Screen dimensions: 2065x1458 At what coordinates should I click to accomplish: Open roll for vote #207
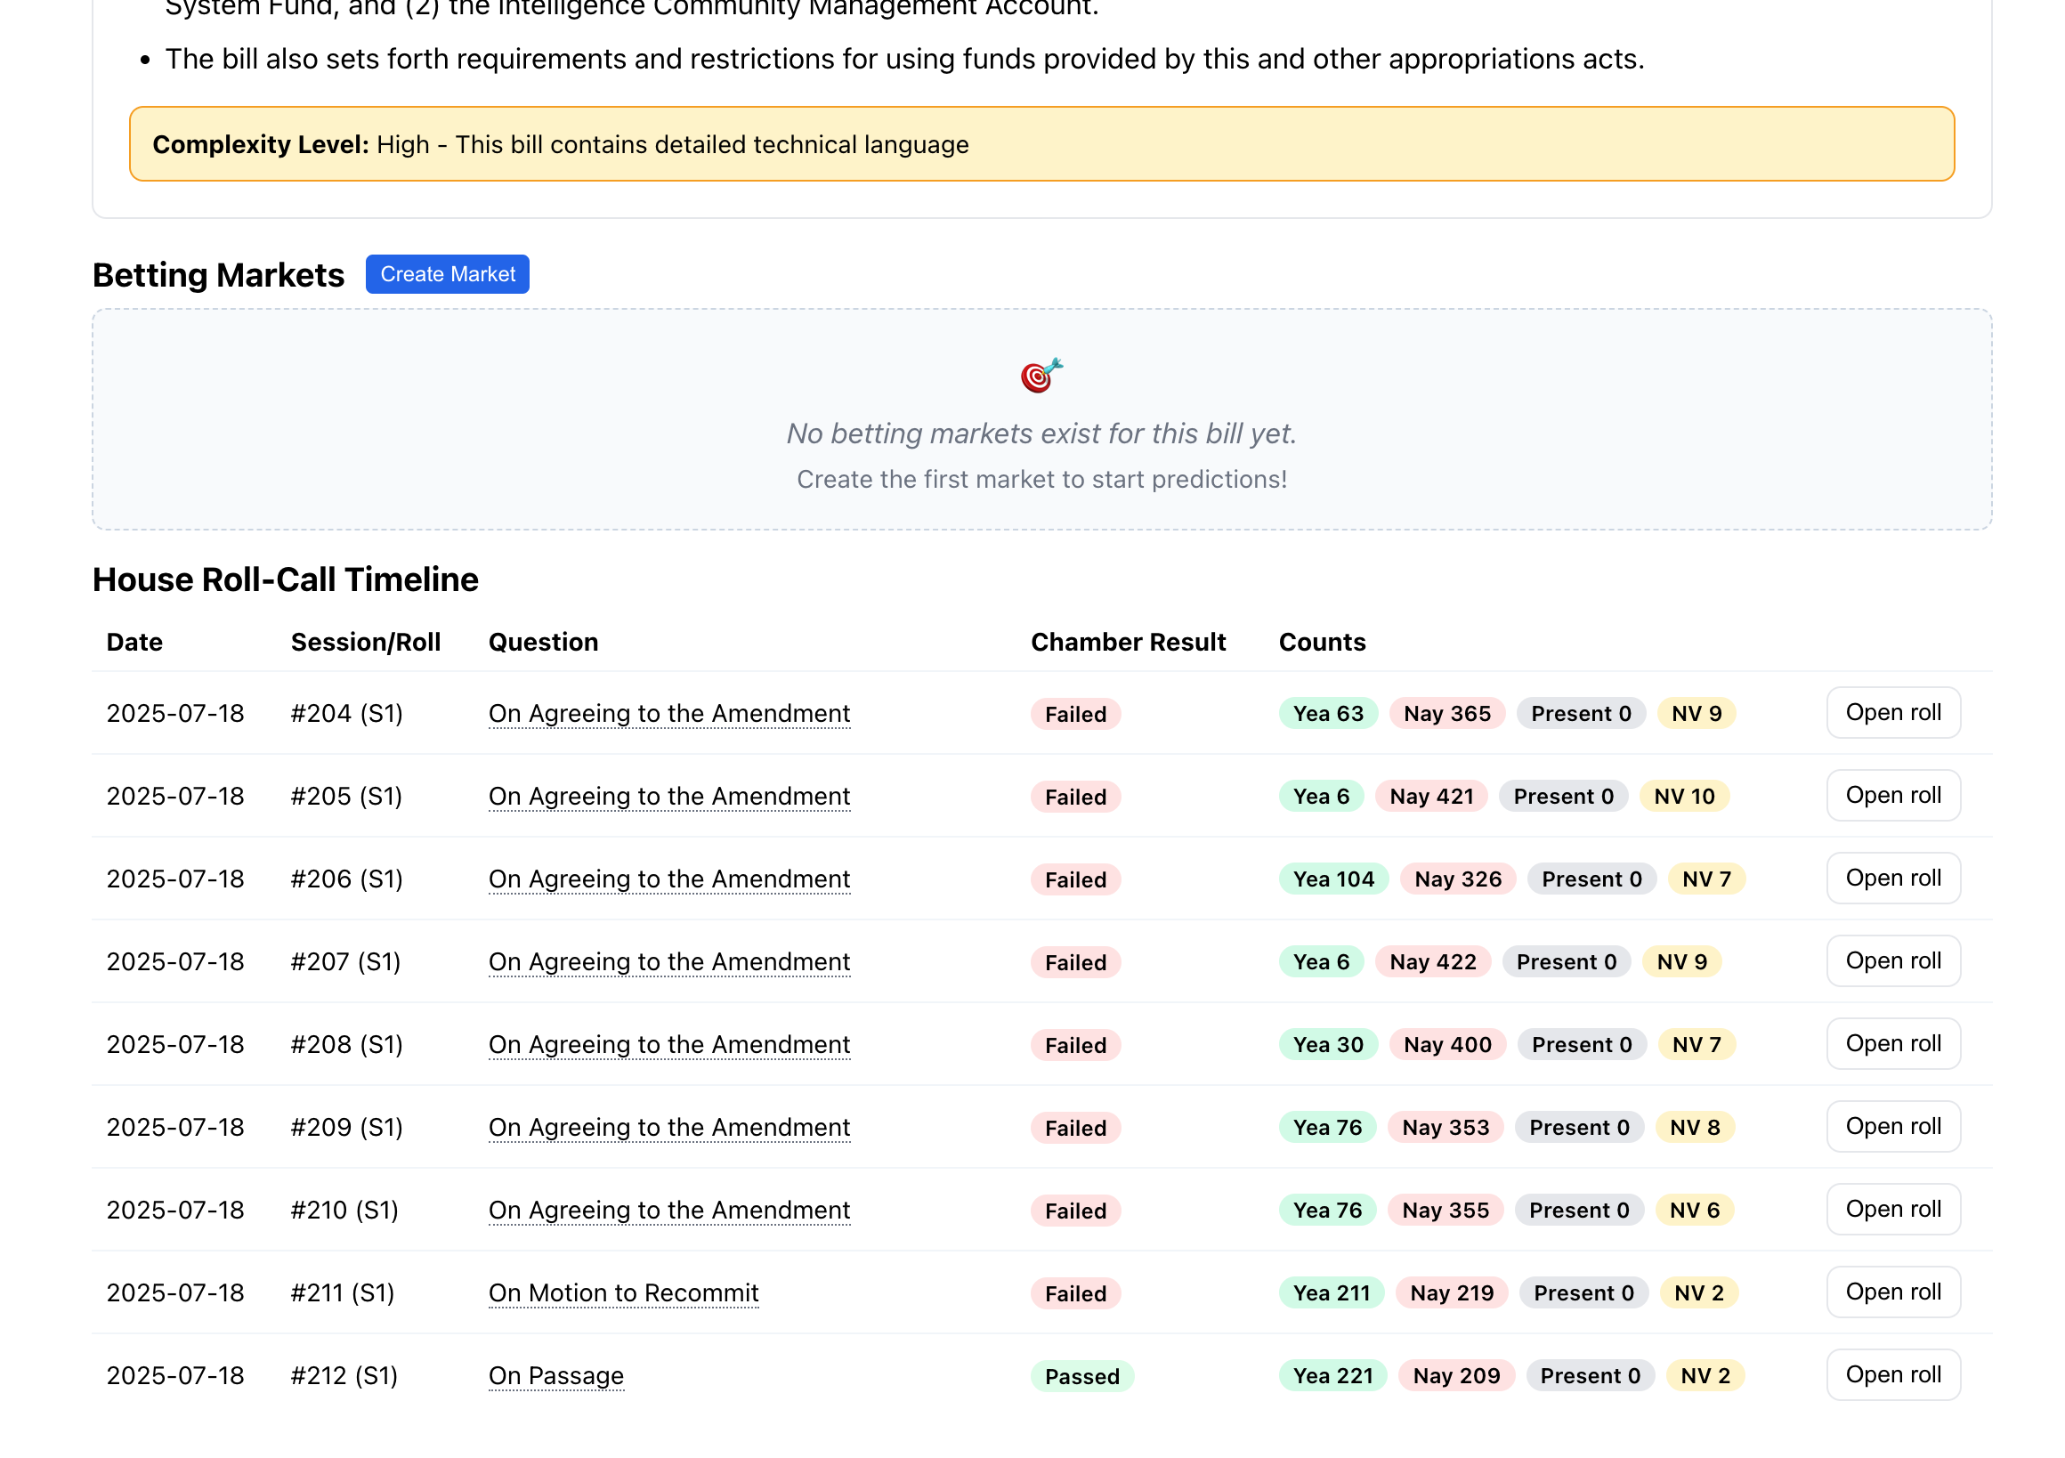click(1892, 961)
